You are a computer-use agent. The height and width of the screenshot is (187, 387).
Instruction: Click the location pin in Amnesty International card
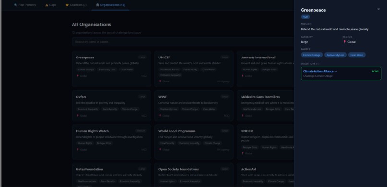(242, 76)
